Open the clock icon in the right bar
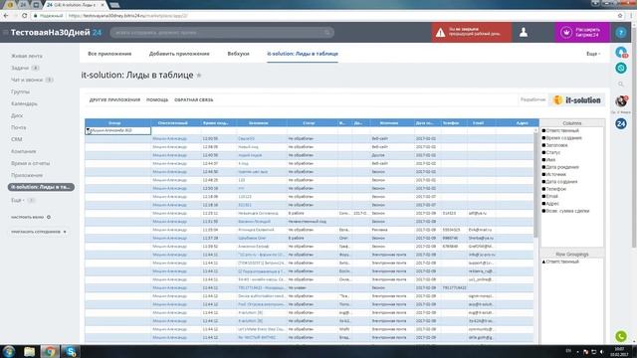This screenshot has width=637, height=358. (621, 68)
